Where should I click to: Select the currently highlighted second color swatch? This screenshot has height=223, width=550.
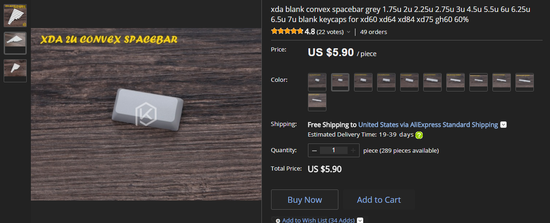[340, 82]
